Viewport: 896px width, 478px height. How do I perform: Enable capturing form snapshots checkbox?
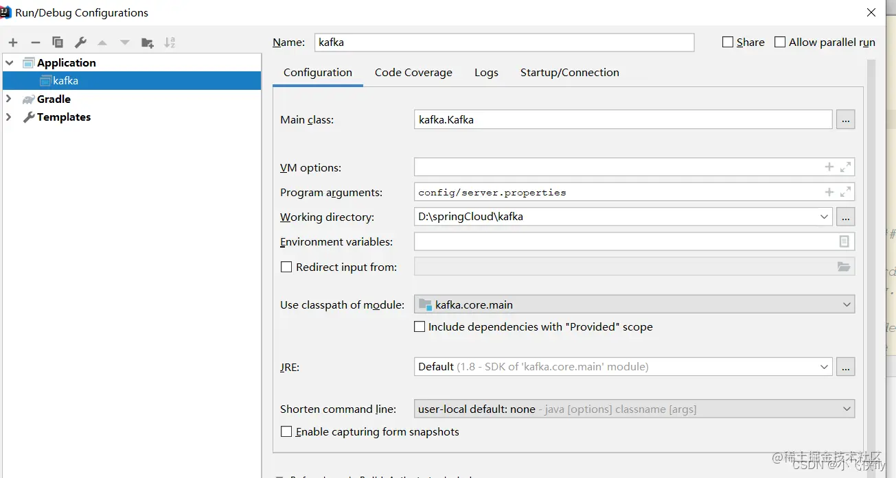click(x=286, y=432)
